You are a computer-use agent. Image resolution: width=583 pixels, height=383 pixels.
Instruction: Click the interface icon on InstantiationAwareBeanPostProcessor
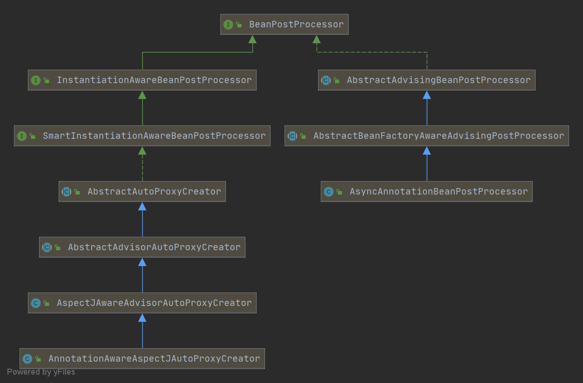pos(37,80)
